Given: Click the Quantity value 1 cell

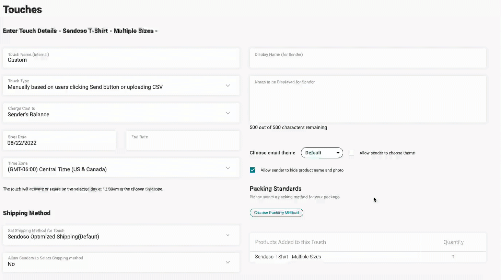Looking at the screenshot, I should 453,257.
